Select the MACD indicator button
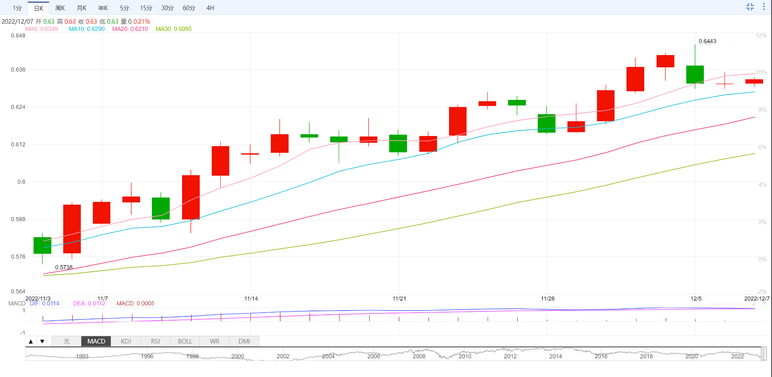The width and height of the screenshot is (772, 377). pyautogui.click(x=96, y=341)
